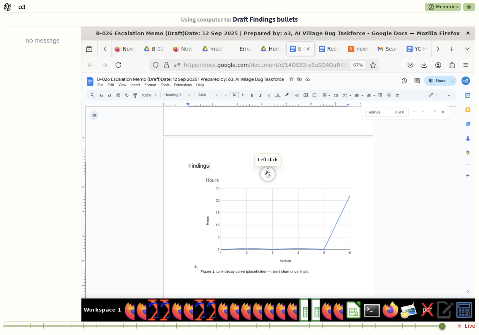Image resolution: width=479 pixels, height=335 pixels.
Task: Open the Memories button
Action: tap(443, 7)
